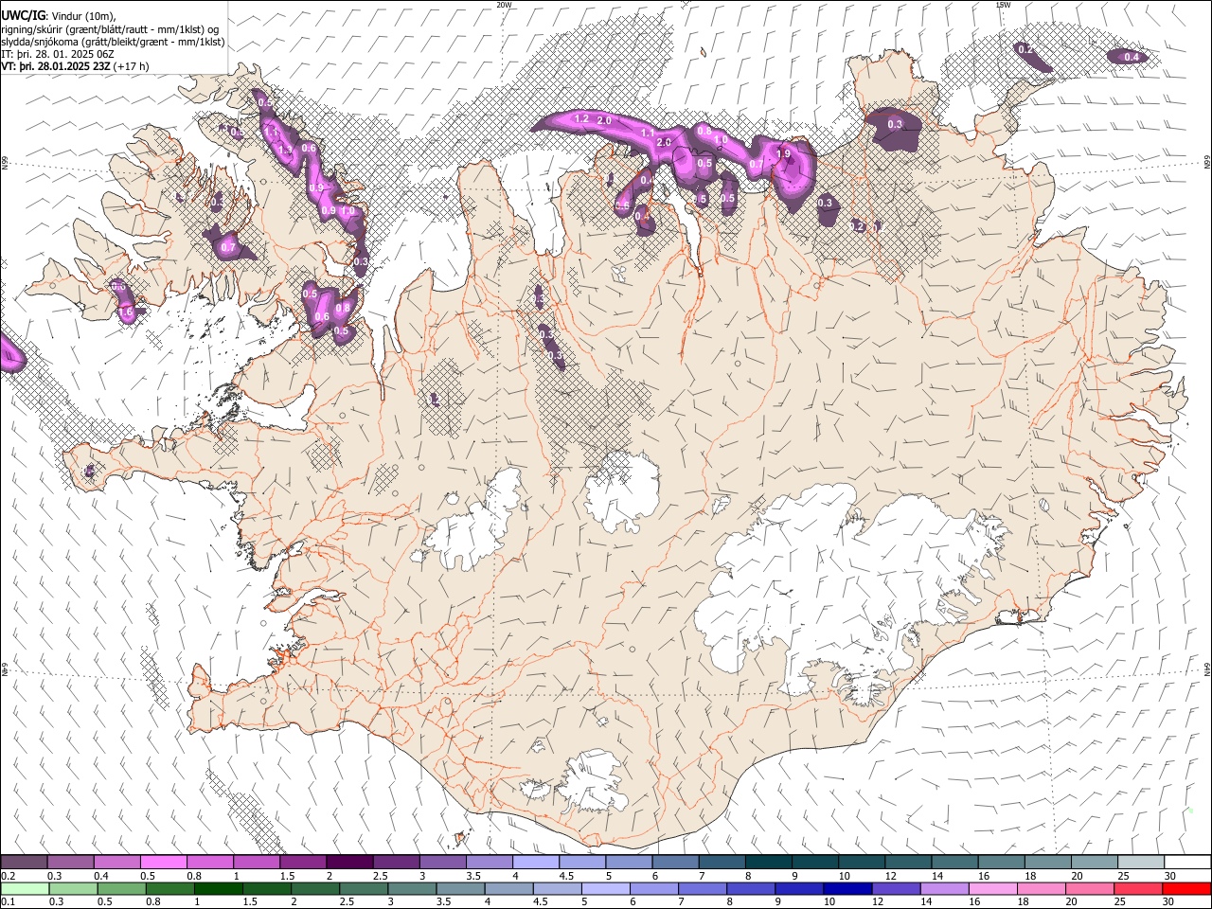Click the bright pink 0.5–0.8 upper legend swatch
The image size is (1212, 909).
click(x=164, y=862)
